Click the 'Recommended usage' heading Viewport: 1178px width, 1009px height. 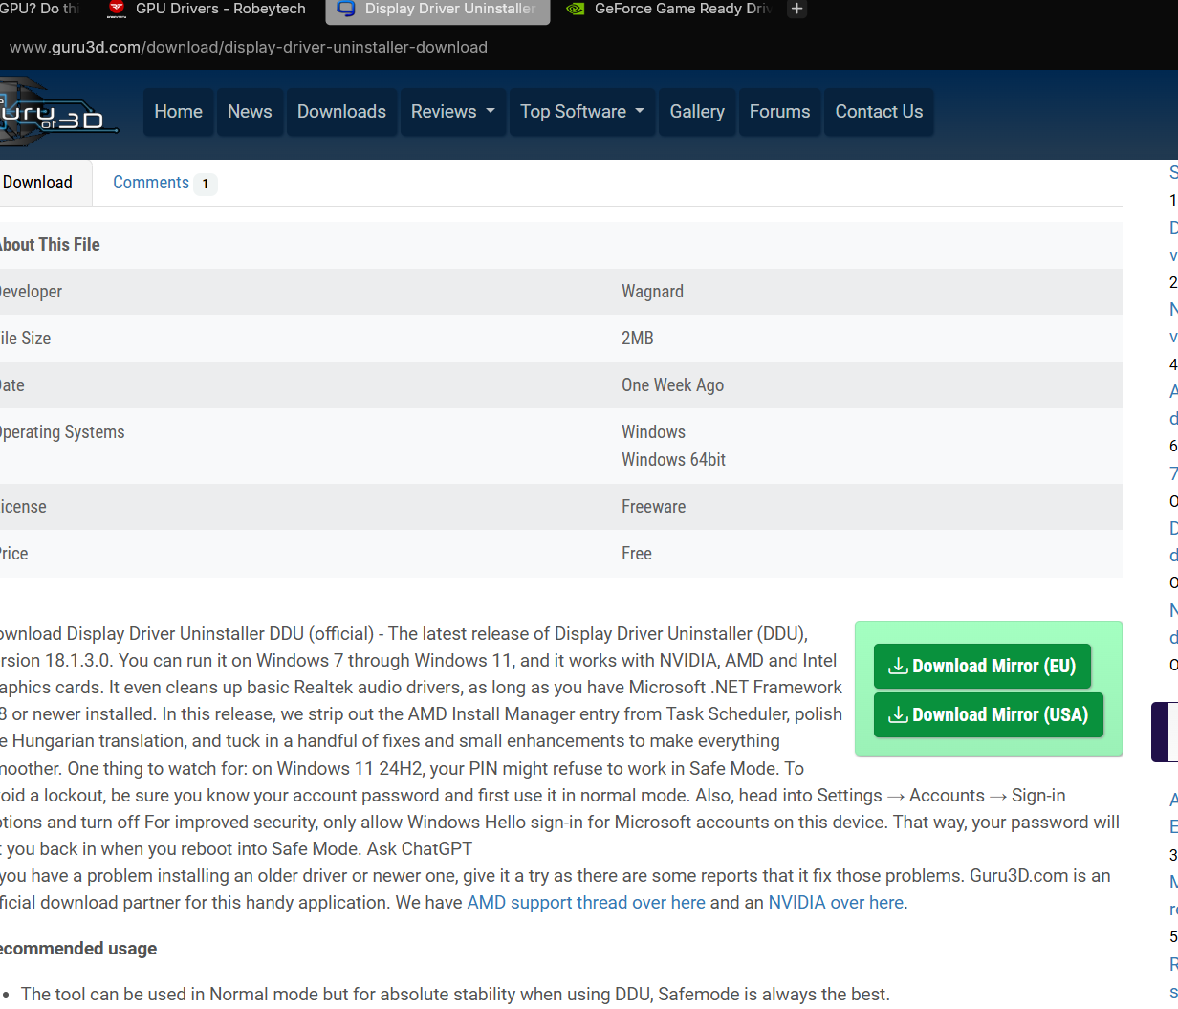[78, 949]
